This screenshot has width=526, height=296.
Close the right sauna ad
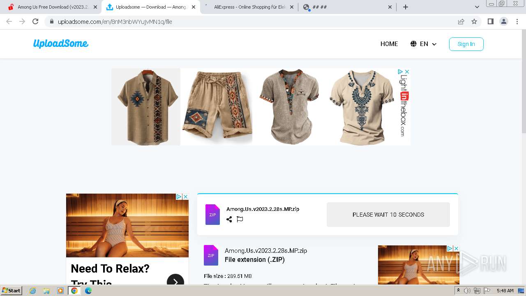tap(456, 248)
